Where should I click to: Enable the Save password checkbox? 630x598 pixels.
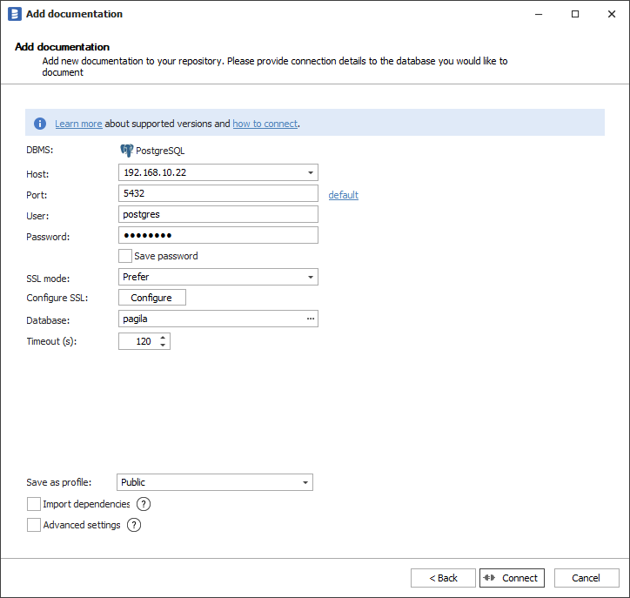pyautogui.click(x=125, y=256)
